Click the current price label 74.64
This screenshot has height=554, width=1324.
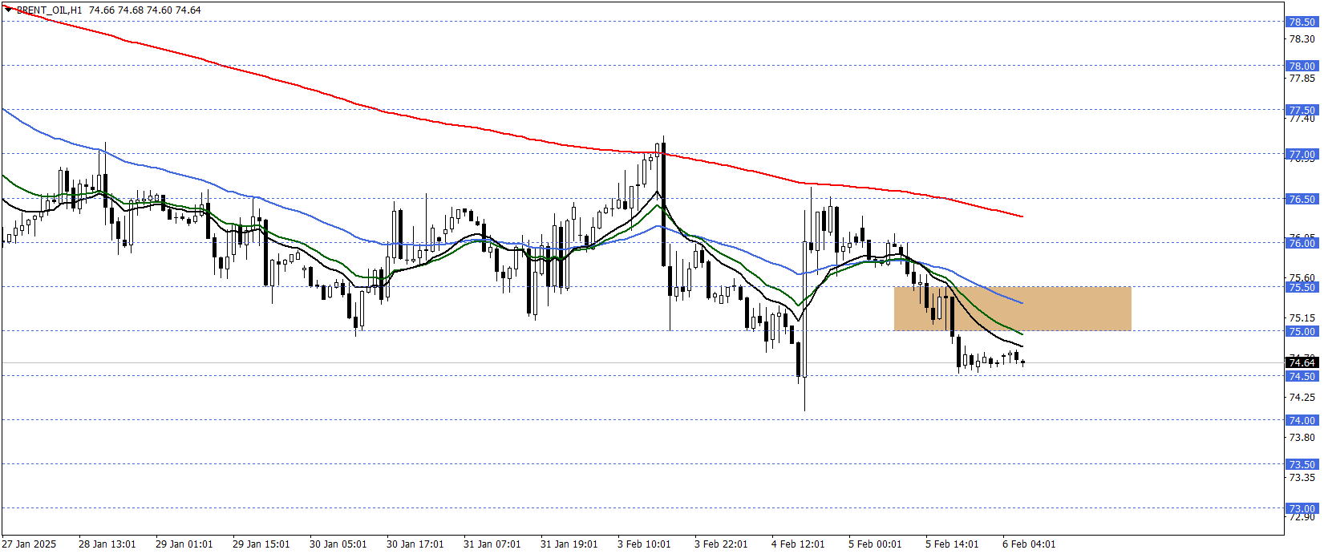point(1302,362)
